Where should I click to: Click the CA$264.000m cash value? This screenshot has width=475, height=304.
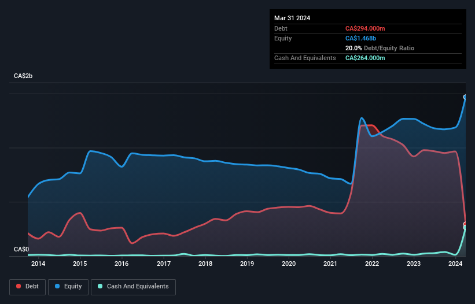point(365,58)
